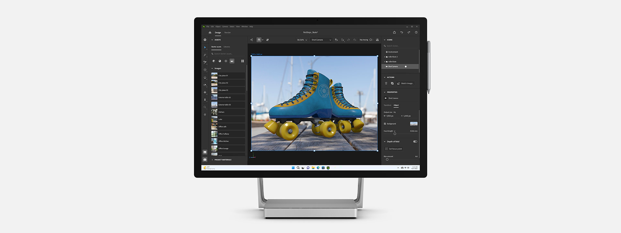Switch asset list to grid view
621x233 pixels.
243,61
